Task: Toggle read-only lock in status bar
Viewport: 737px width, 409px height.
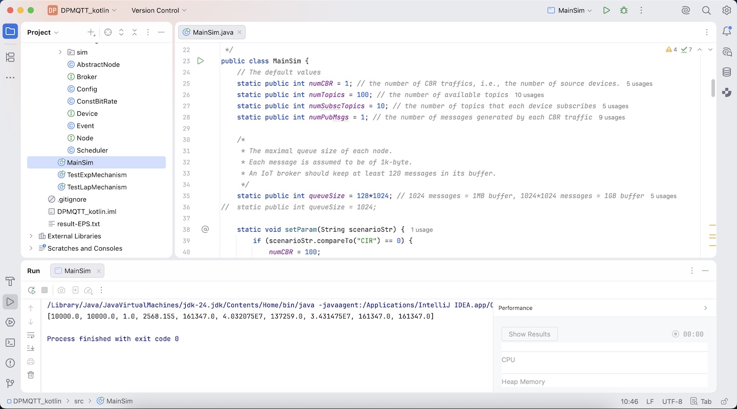Action: tap(724, 401)
